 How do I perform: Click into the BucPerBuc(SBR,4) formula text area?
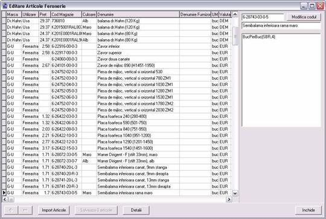pyautogui.click(x=281, y=80)
